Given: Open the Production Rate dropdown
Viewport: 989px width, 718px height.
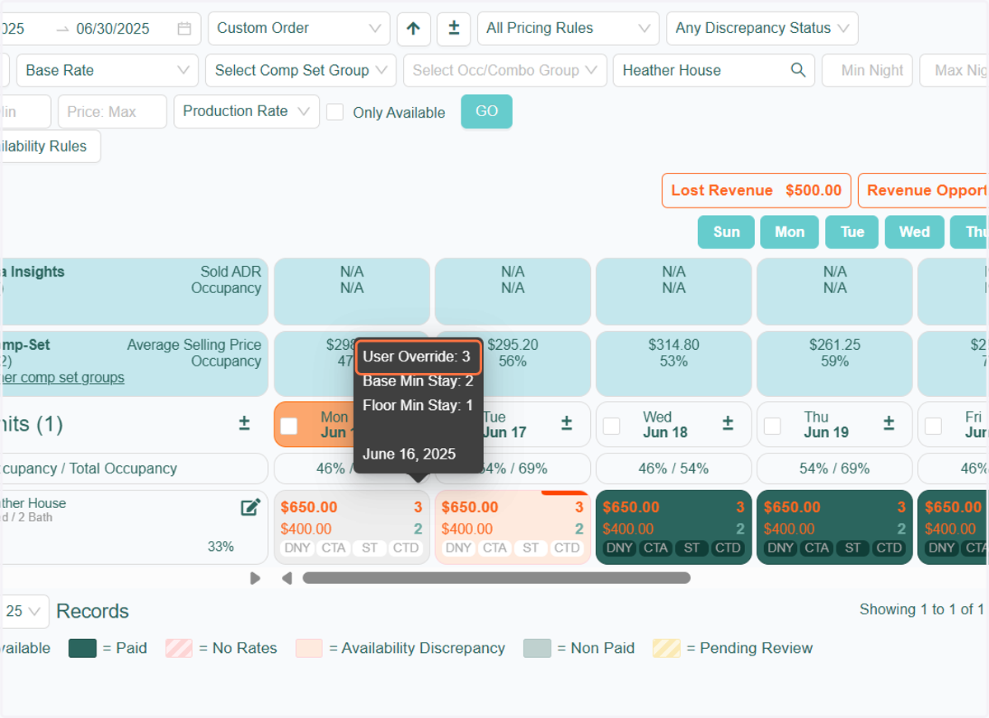Looking at the screenshot, I should point(246,111).
